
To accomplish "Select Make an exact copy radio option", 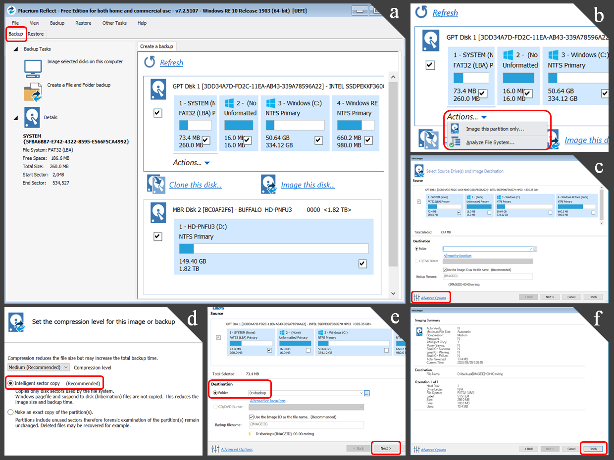I will 10,412.
